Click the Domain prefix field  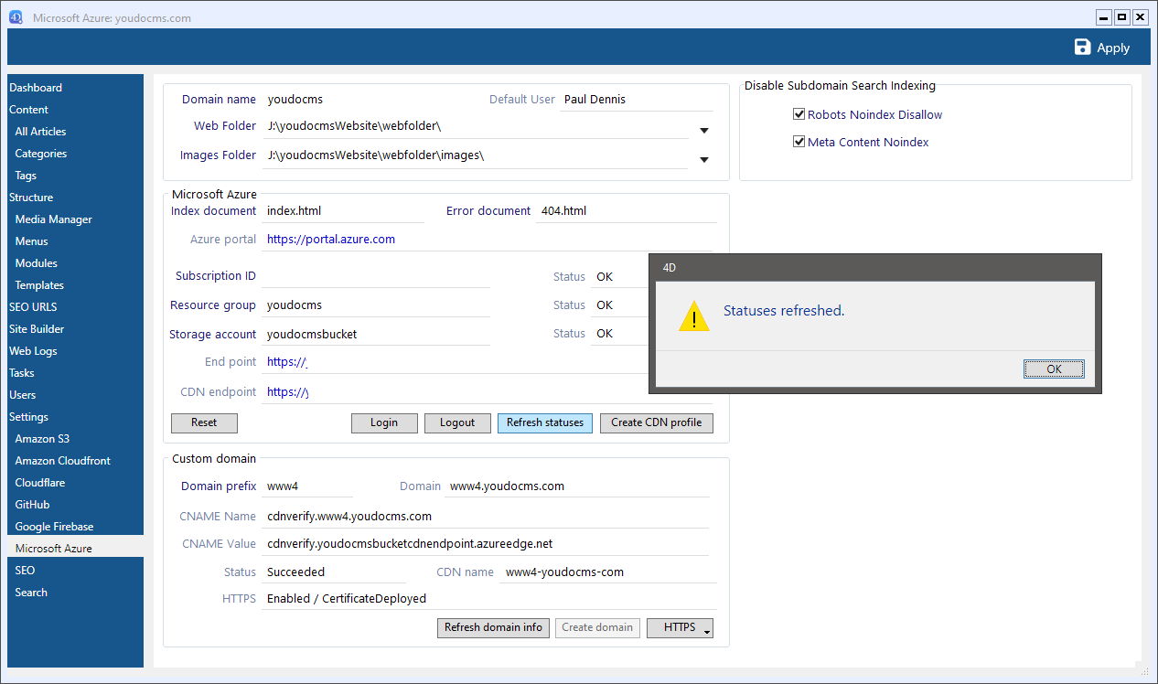click(x=307, y=486)
